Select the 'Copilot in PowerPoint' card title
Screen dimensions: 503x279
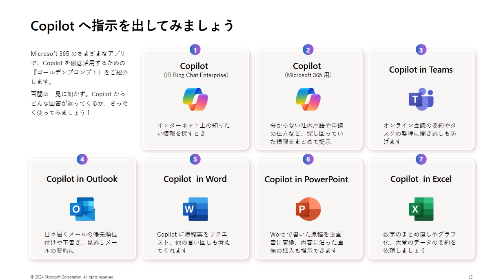click(306, 179)
